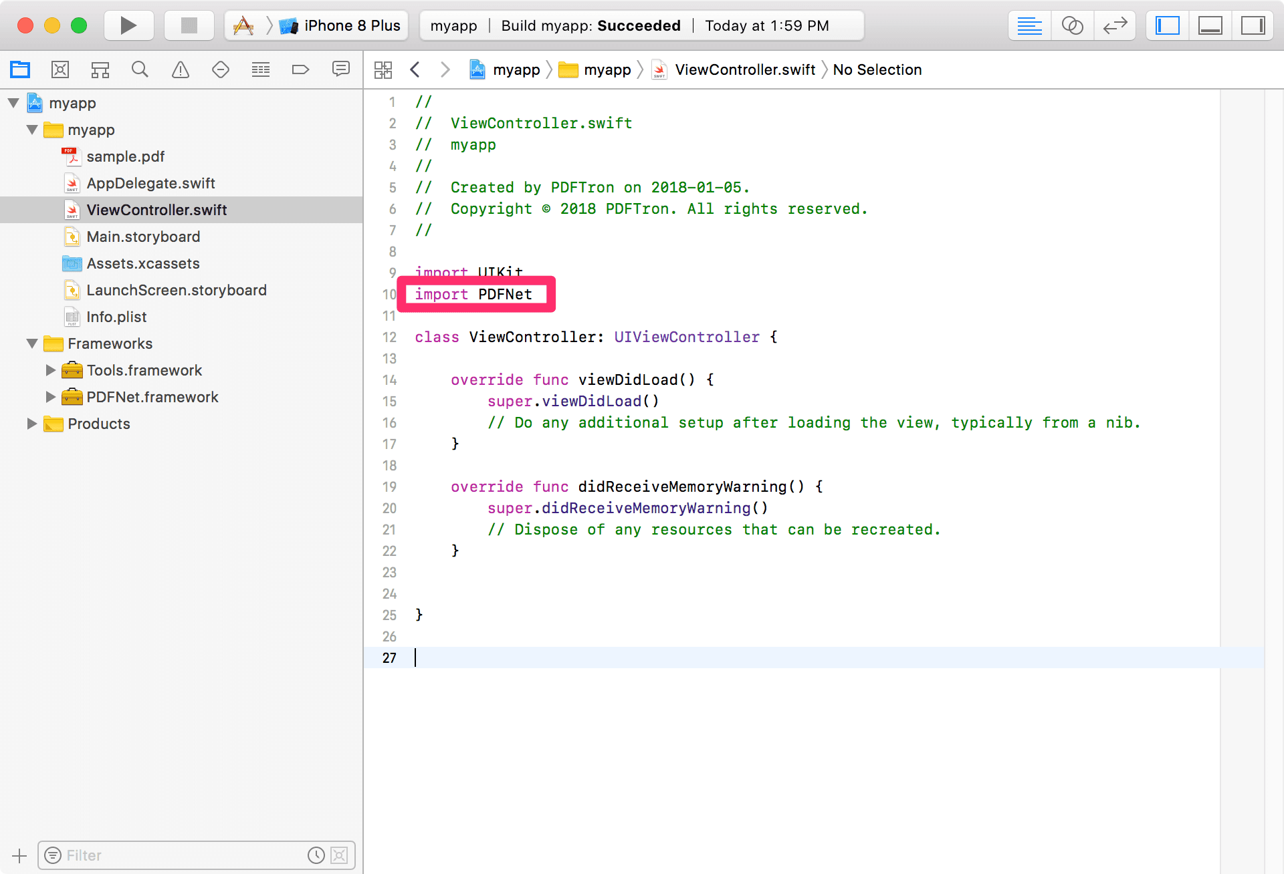Expand the Tools.framework item
Screen dimensions: 1284x874
tap(50, 370)
